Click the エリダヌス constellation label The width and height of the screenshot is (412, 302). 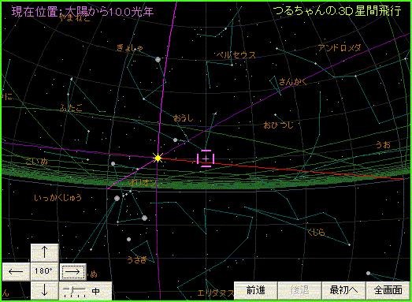click(x=216, y=293)
